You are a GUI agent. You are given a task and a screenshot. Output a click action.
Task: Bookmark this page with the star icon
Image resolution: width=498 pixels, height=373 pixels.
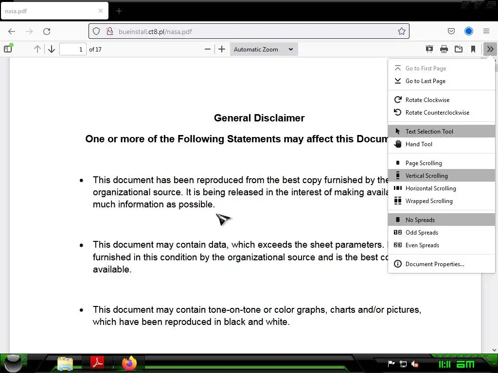tap(401, 31)
